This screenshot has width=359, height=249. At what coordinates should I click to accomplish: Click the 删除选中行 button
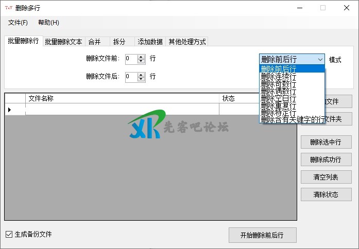tap(326, 143)
